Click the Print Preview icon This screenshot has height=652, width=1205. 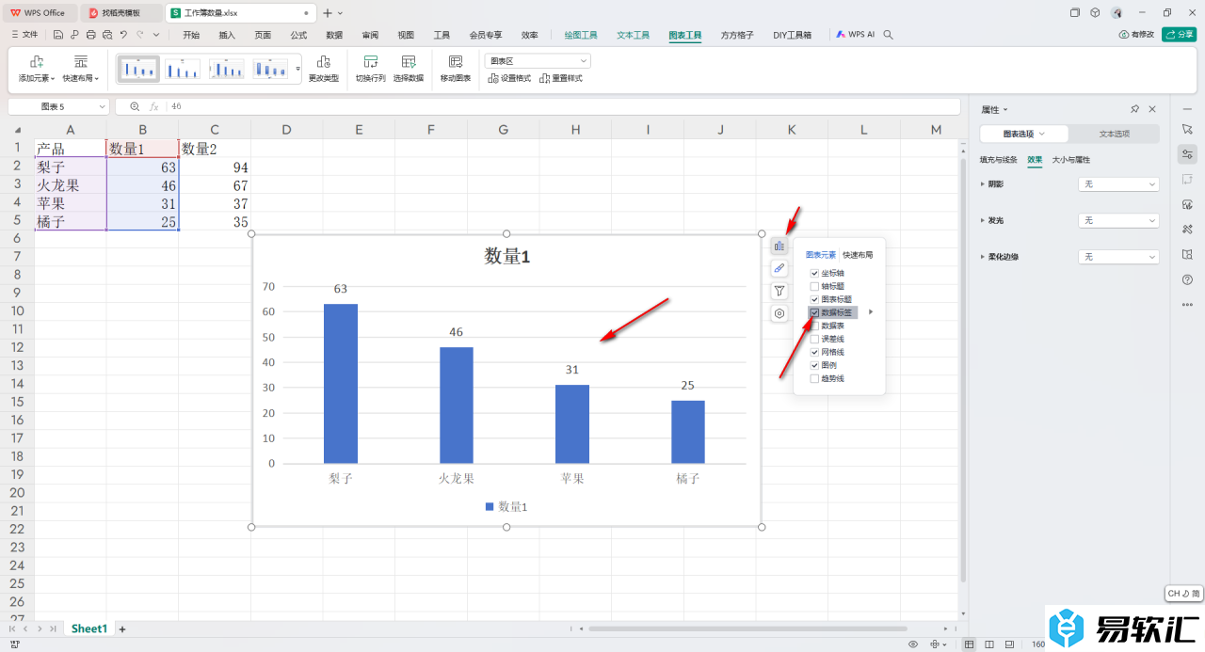point(107,35)
